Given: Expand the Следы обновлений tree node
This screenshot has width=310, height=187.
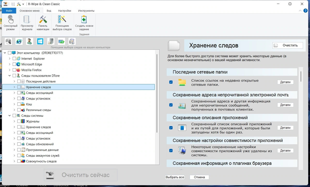Looking at the screenshot, I should 14,144.
